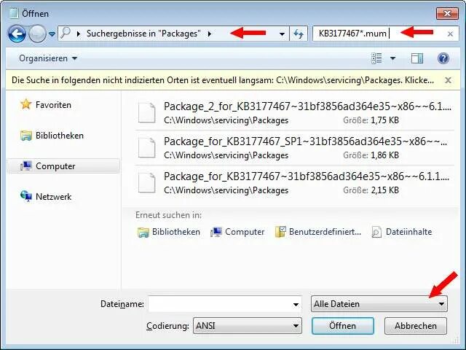Select file Package_for_KB3177467_SP1
466x350 pixels.
[294, 147]
